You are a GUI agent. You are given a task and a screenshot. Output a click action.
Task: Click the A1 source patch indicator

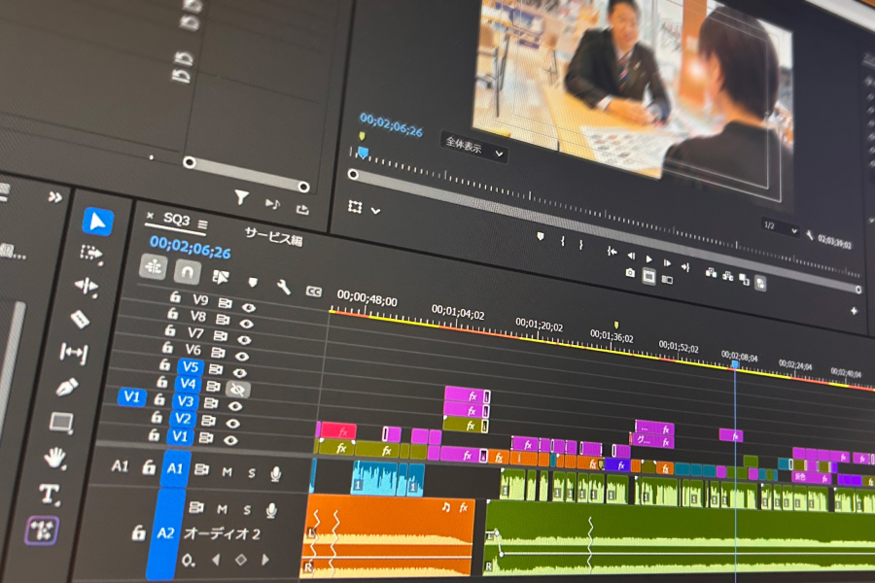pos(120,465)
